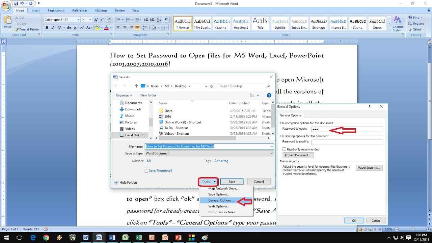
Task: Check the Save Thumbnail checkbox
Action: [146, 171]
